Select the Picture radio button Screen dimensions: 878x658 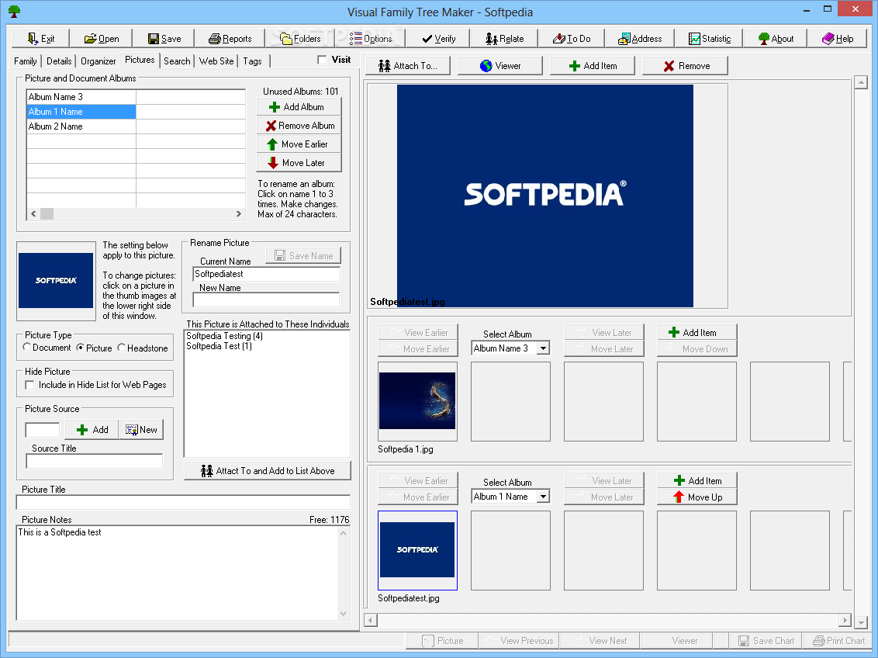[x=80, y=347]
